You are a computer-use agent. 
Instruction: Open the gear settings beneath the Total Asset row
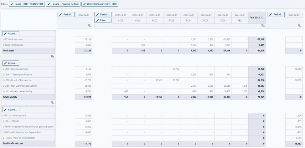52,56
